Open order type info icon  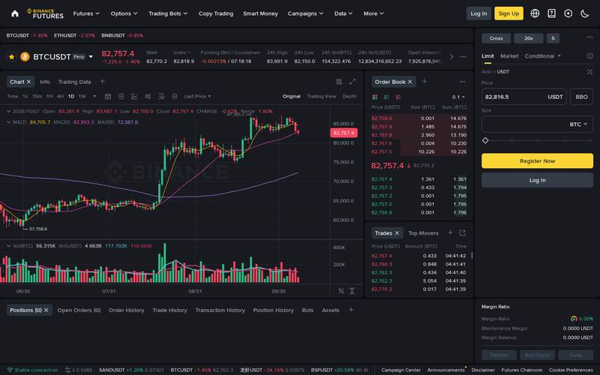click(589, 55)
